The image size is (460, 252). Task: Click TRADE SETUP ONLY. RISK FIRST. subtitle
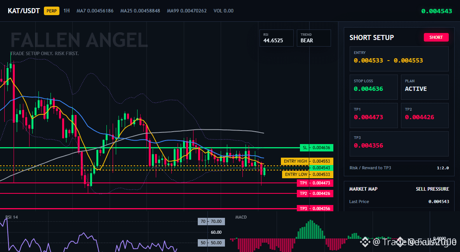[x=44, y=54]
